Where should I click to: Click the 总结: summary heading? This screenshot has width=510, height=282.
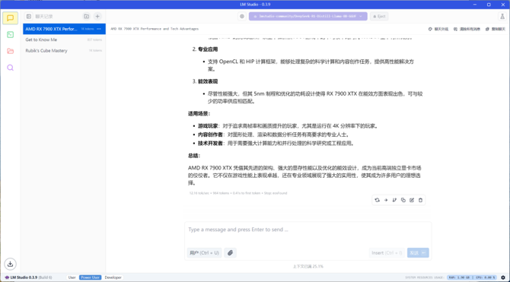tap(194, 156)
